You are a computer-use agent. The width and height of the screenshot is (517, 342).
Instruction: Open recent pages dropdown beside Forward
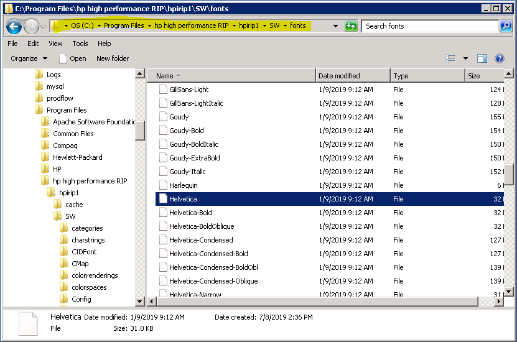click(x=43, y=26)
